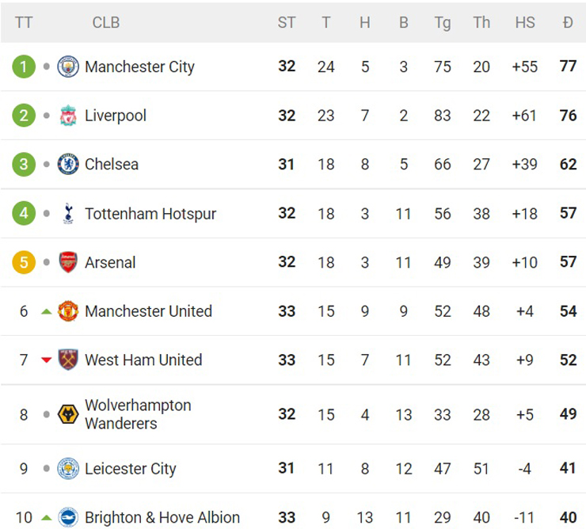Open the Liverpool team link
This screenshot has height=529, width=586.
tap(116, 116)
